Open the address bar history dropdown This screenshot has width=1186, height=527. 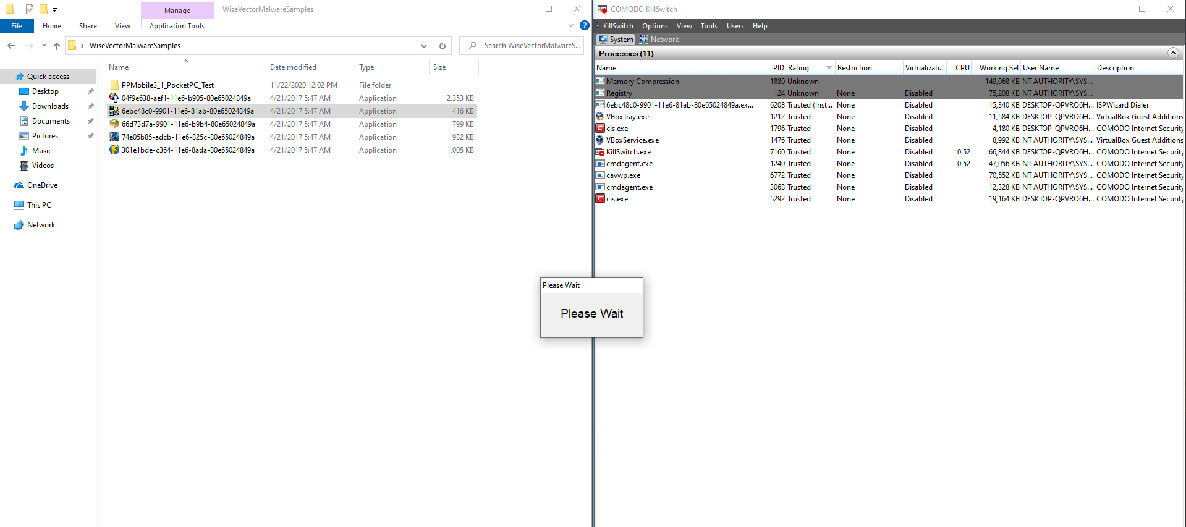pyautogui.click(x=424, y=46)
